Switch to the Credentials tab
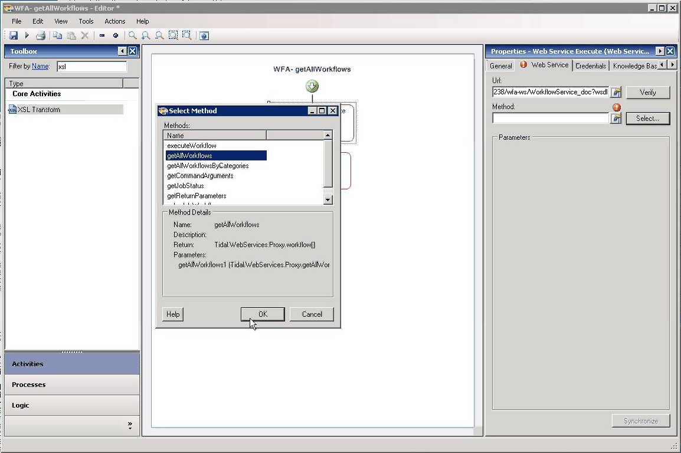The height and width of the screenshot is (453, 681). [590, 65]
